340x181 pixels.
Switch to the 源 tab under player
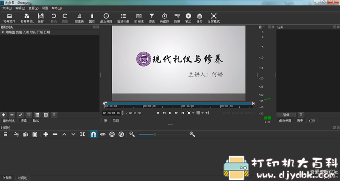pyautogui.click(x=105, y=121)
